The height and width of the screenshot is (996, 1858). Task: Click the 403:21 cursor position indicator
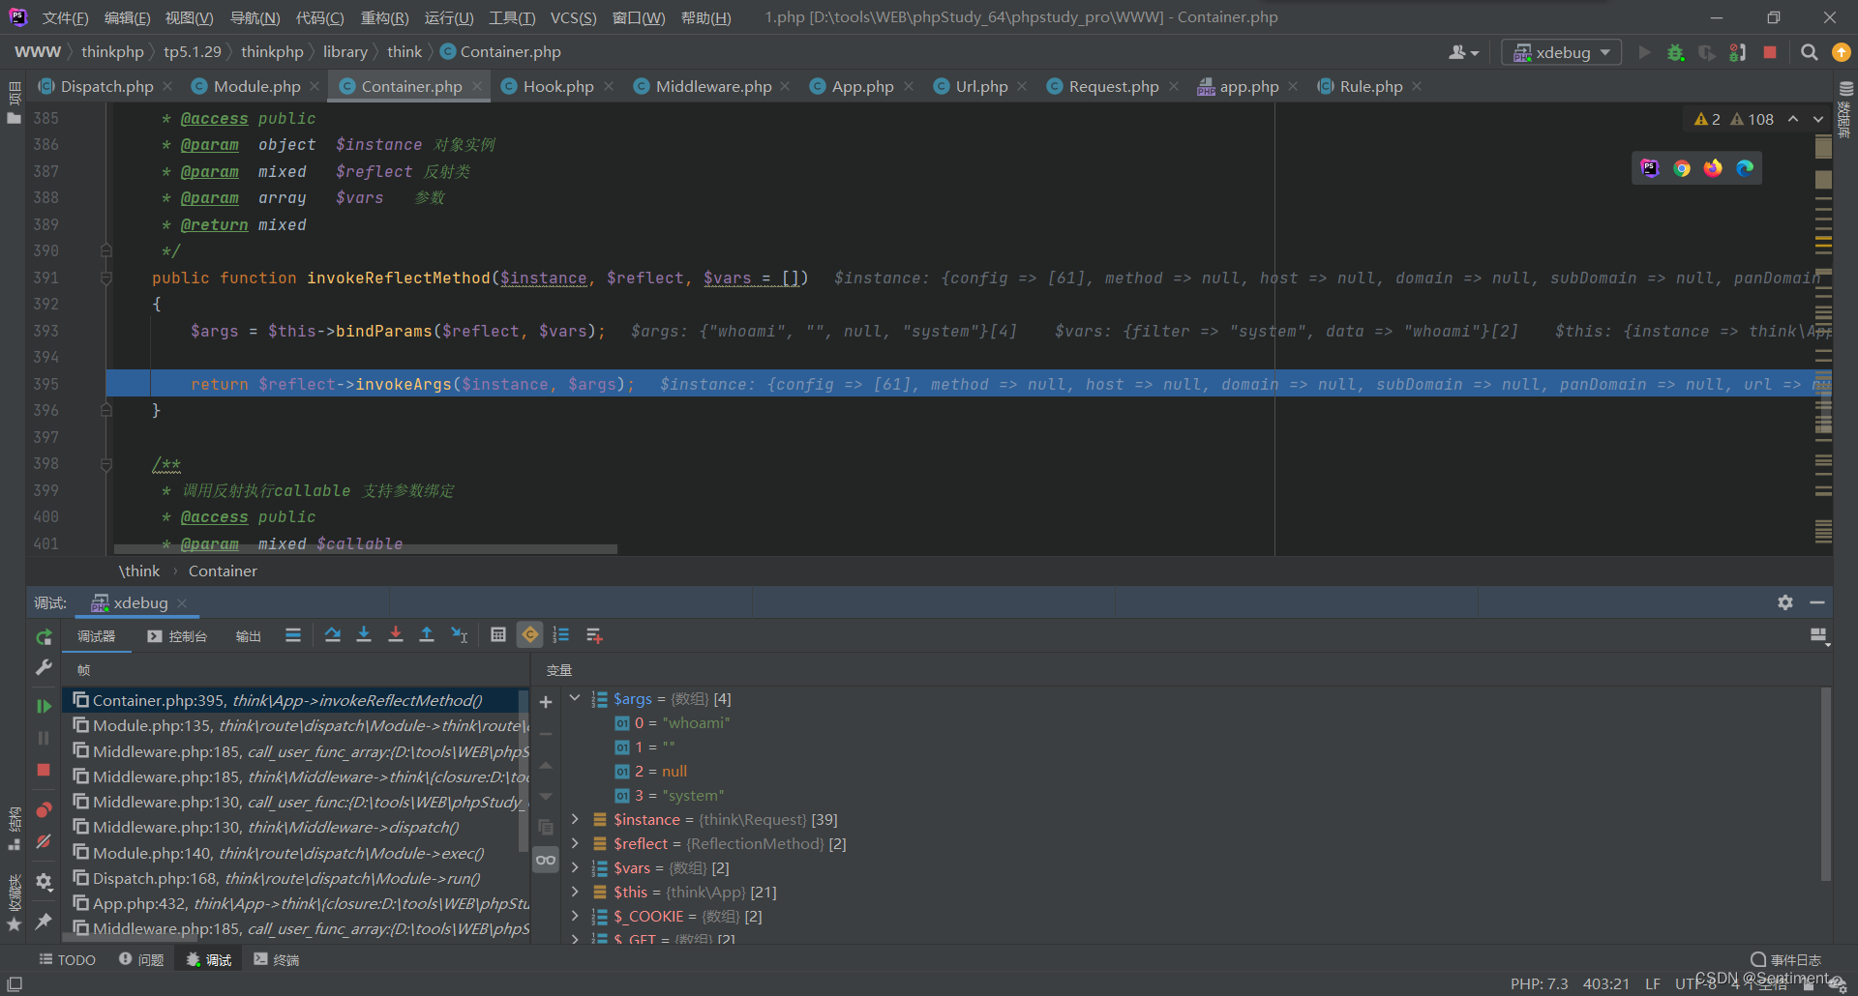tap(1605, 983)
